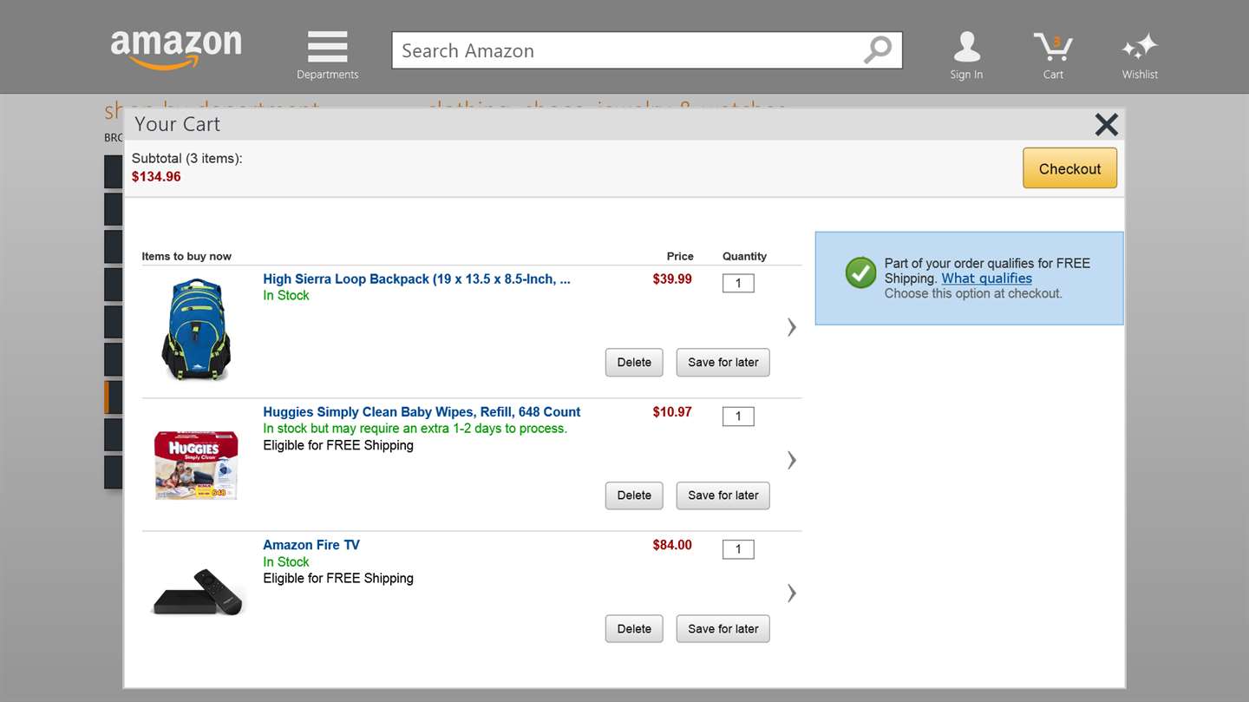1249x702 pixels.
Task: Open the Amazon Fire TV product link
Action: pyautogui.click(x=311, y=545)
